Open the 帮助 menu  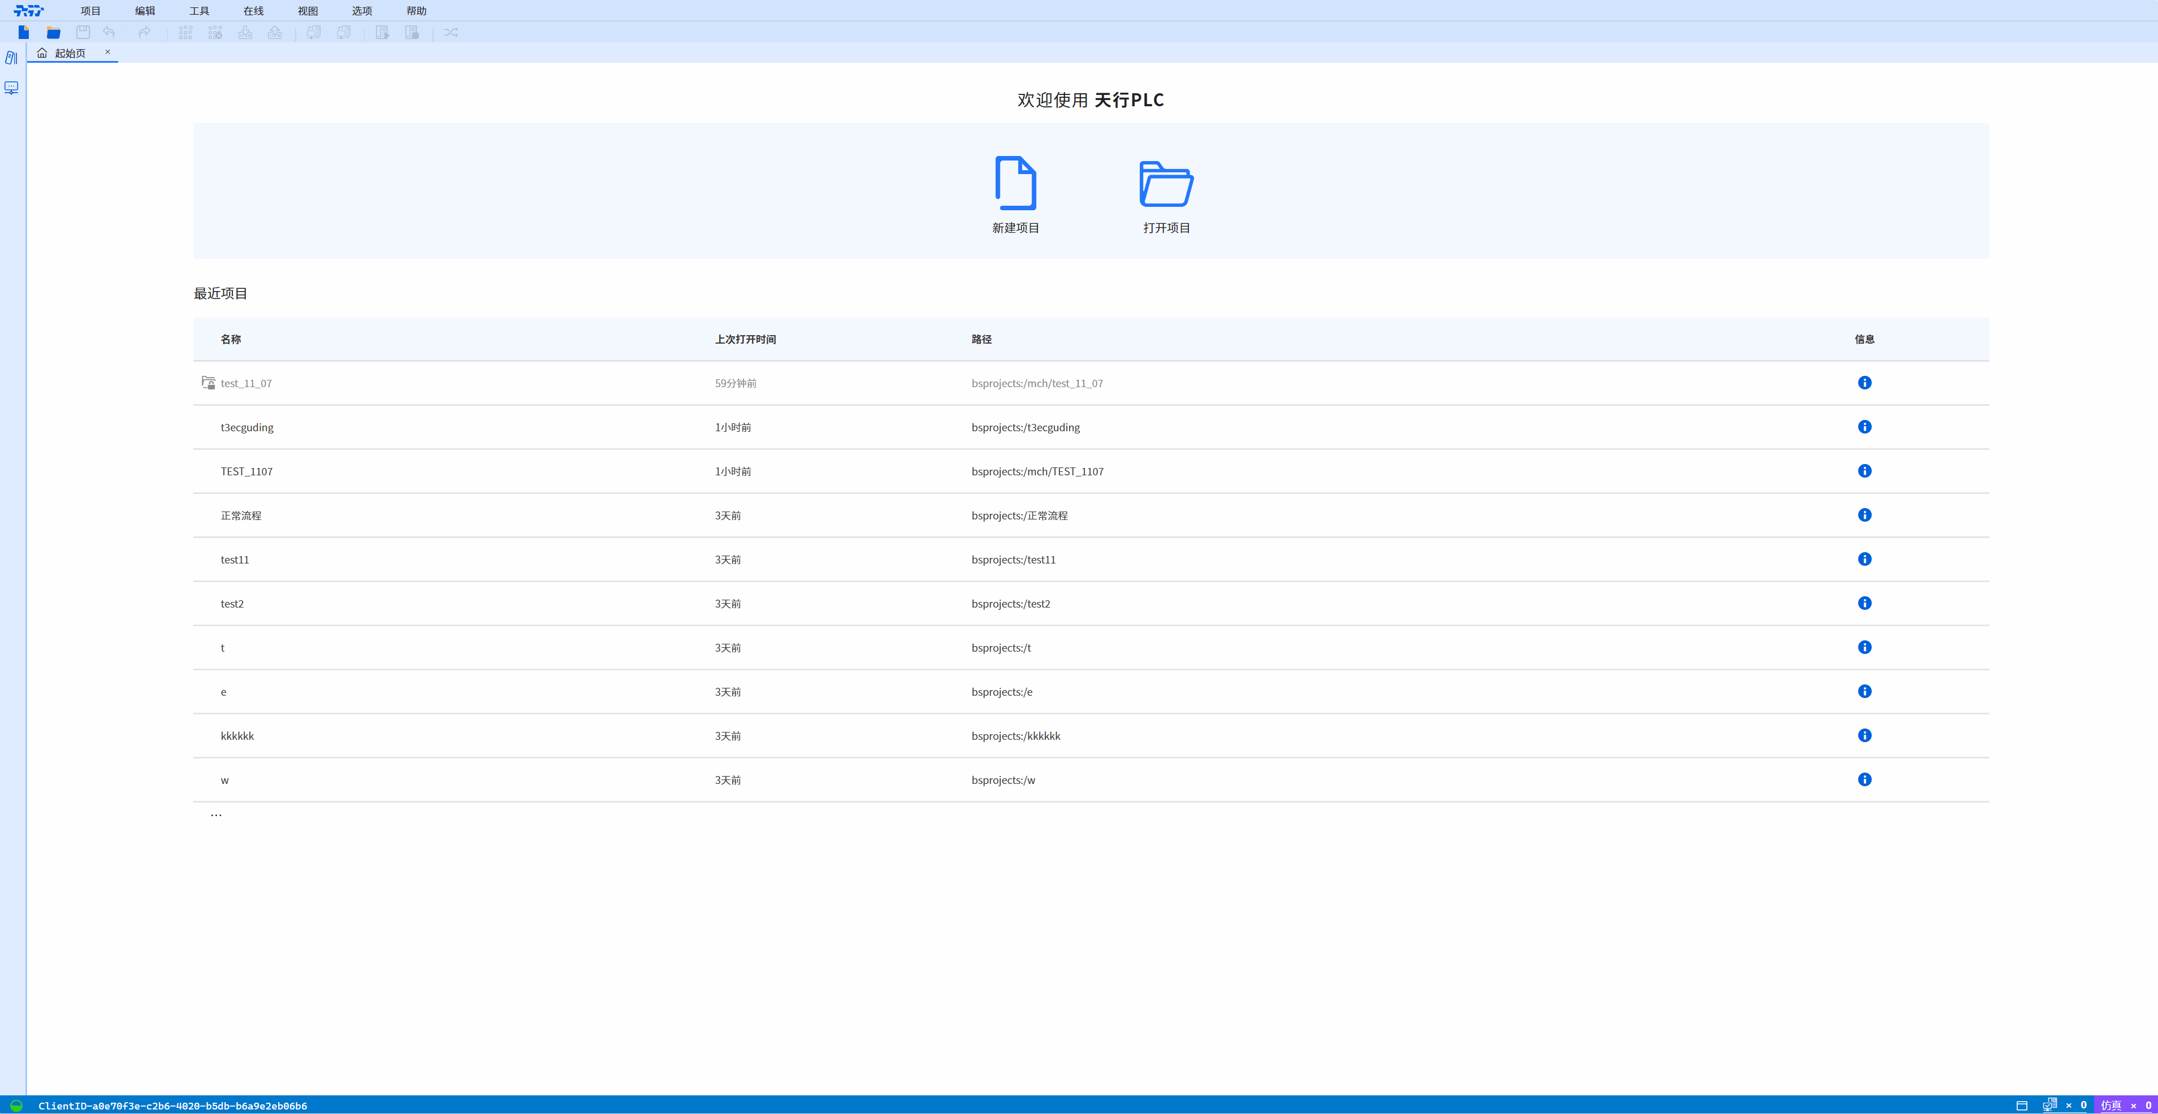(x=416, y=11)
